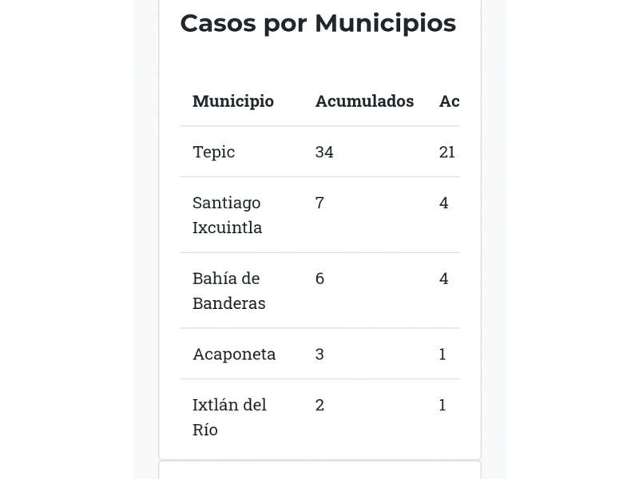The width and height of the screenshot is (639, 479).
Task: Click Bahía de Banderas third-column value 4
Action: (444, 279)
